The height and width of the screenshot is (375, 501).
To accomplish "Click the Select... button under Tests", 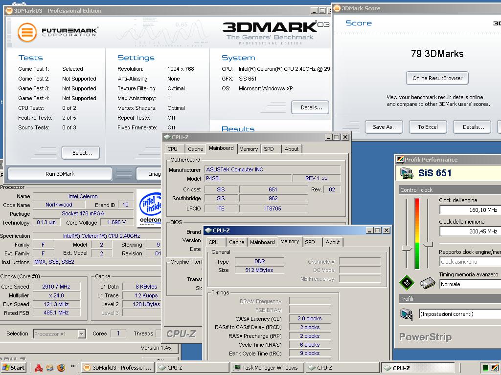I will tap(81, 153).
